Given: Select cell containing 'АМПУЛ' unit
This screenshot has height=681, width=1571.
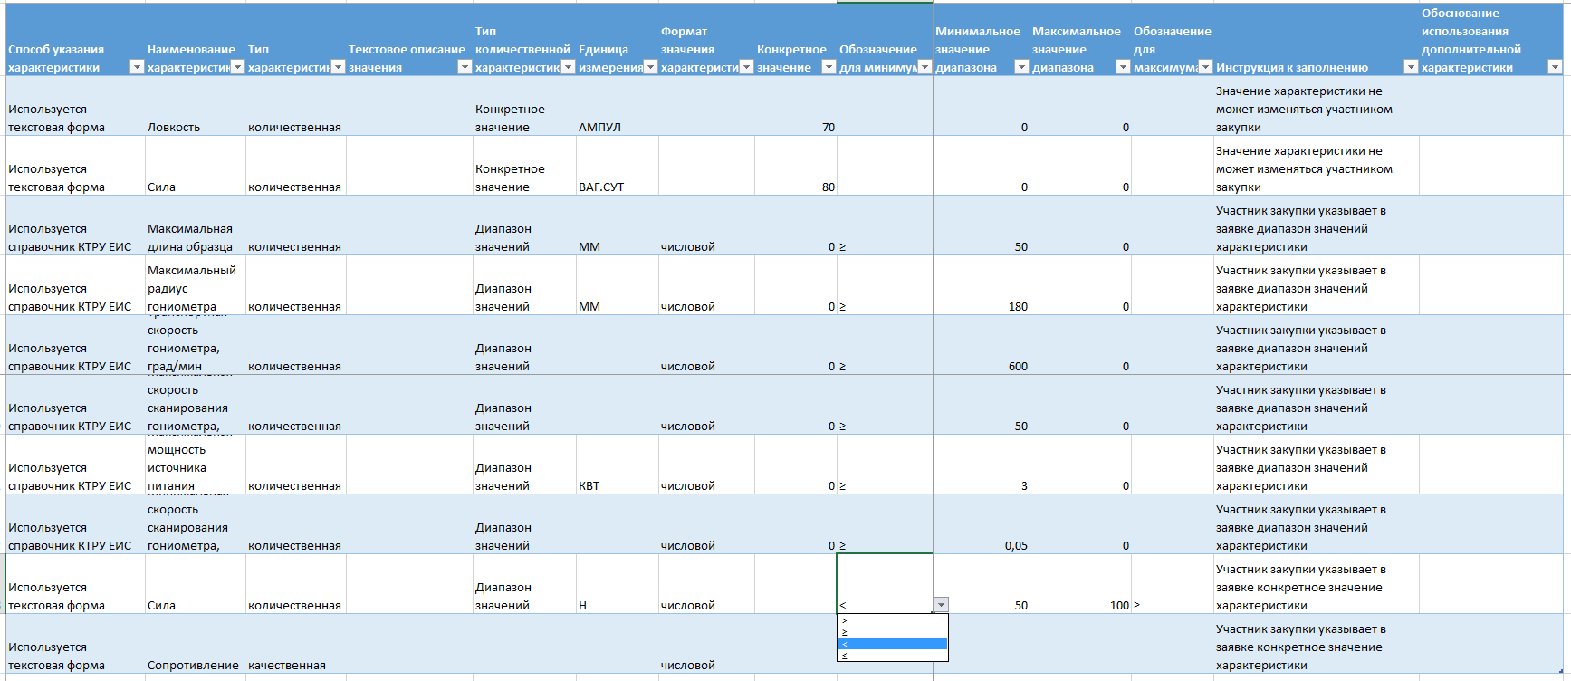Looking at the screenshot, I should tap(617, 127).
